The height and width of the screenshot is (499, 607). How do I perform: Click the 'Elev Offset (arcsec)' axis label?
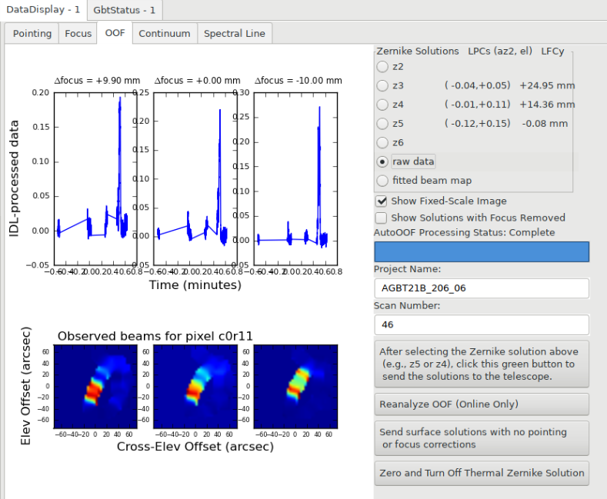click(25, 386)
